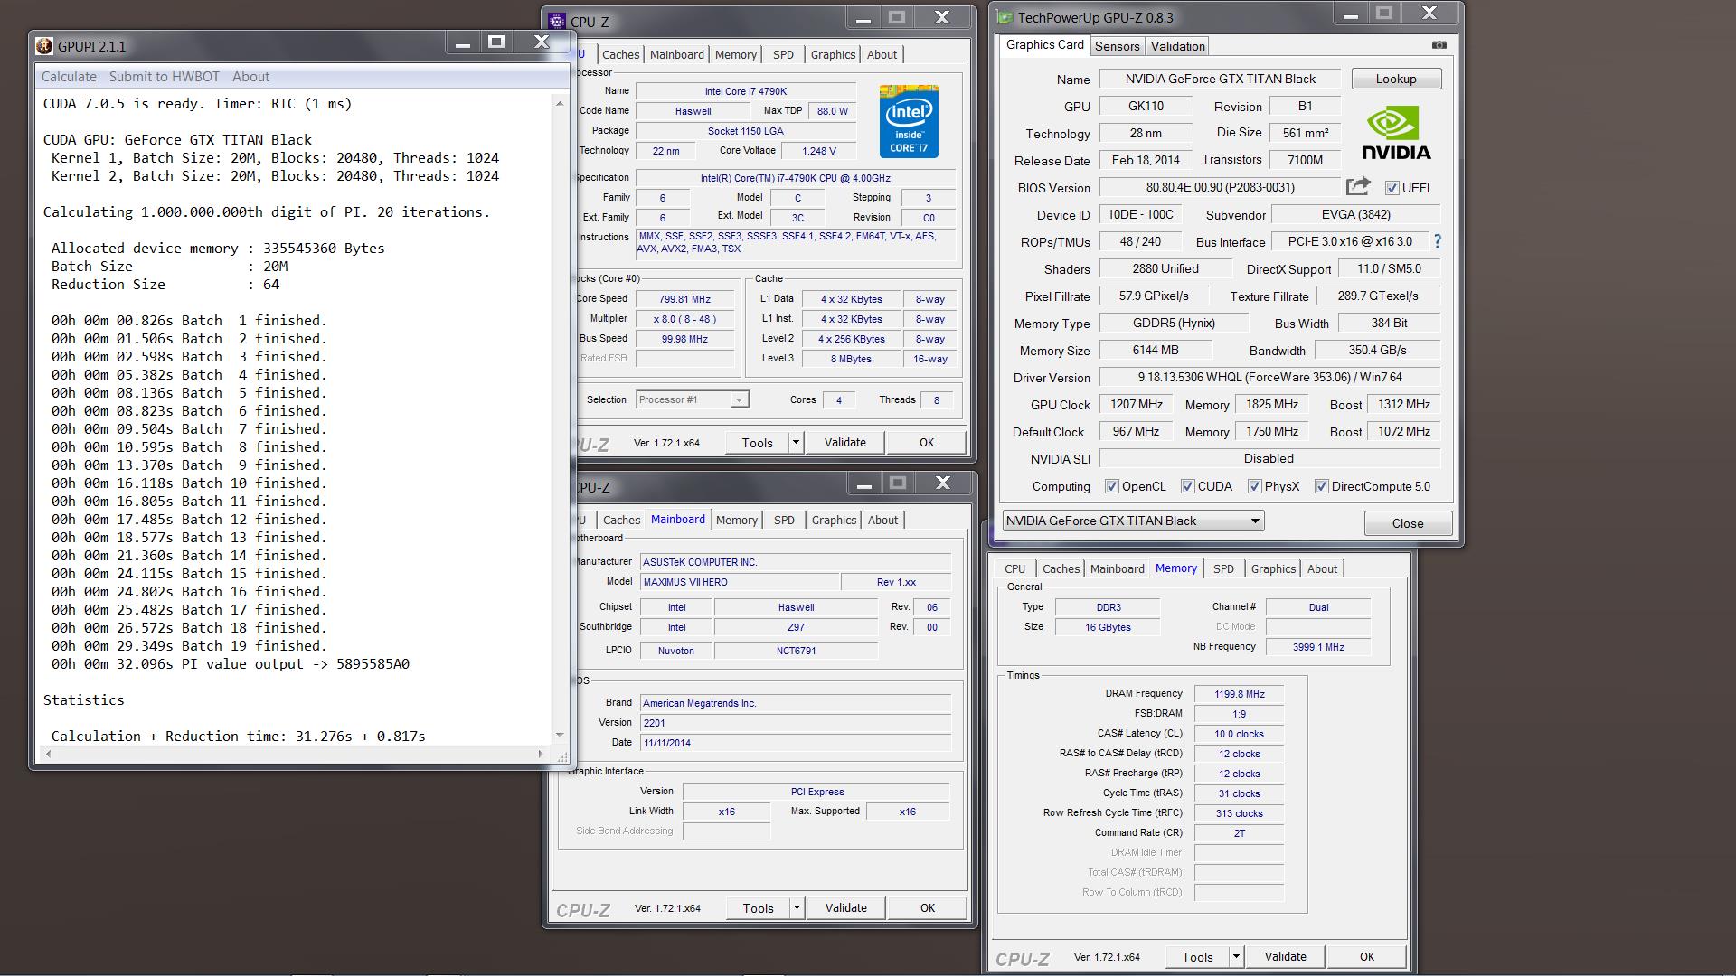This screenshot has height=976, width=1736.
Task: Click the NVIDIA logo in GPU-Z
Action: [x=1395, y=134]
